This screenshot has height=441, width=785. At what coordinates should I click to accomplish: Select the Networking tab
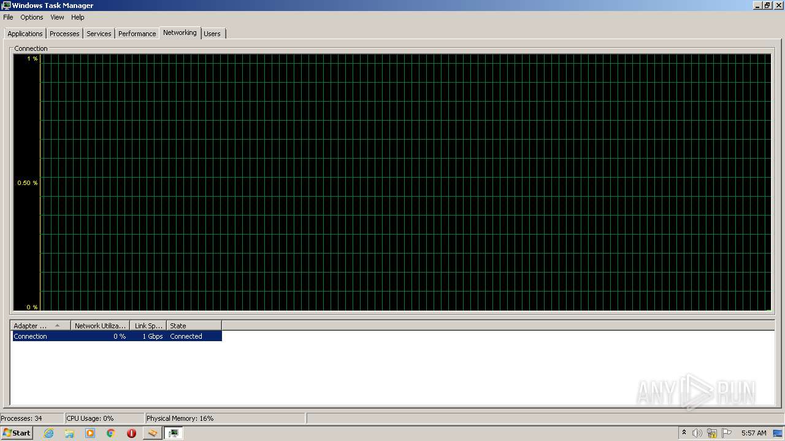pyautogui.click(x=180, y=32)
